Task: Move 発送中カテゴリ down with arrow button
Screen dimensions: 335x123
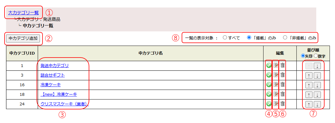Action: coord(317,66)
